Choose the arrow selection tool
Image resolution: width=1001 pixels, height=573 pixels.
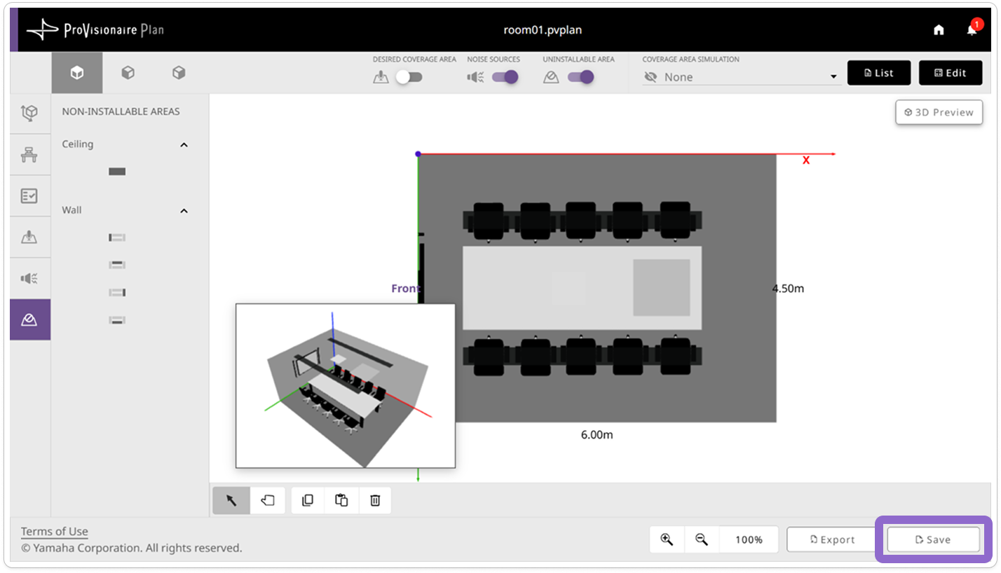point(231,500)
